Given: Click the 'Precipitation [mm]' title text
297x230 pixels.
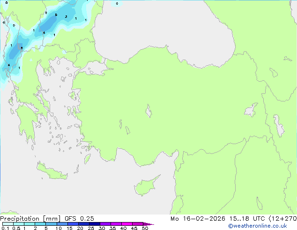Looking at the screenshot, I should (30, 219).
